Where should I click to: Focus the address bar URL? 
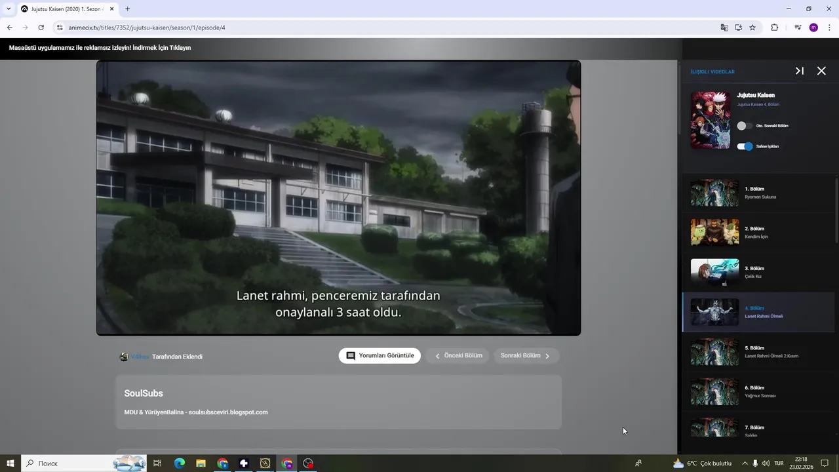(x=147, y=28)
